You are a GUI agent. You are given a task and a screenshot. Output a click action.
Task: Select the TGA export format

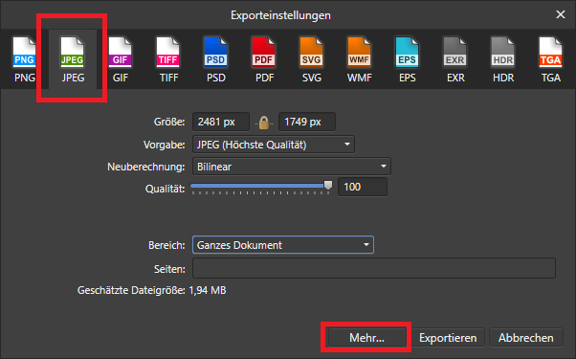(551, 59)
